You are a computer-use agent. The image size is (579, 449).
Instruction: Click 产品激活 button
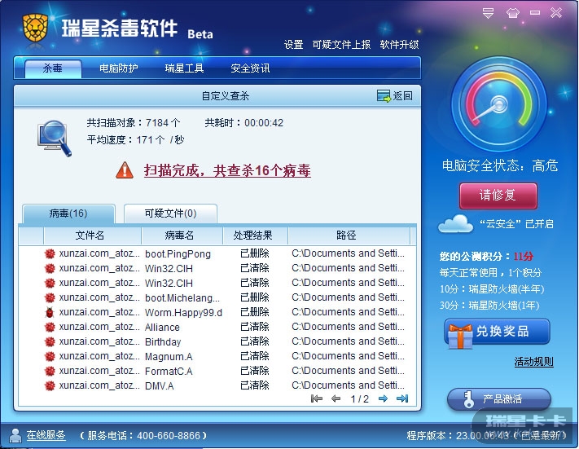[499, 399]
